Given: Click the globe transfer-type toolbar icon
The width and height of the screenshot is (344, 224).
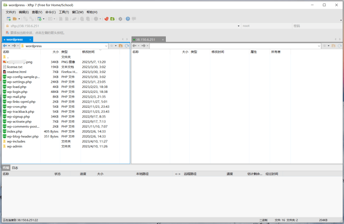Looking at the screenshot, I should coord(96,19).
